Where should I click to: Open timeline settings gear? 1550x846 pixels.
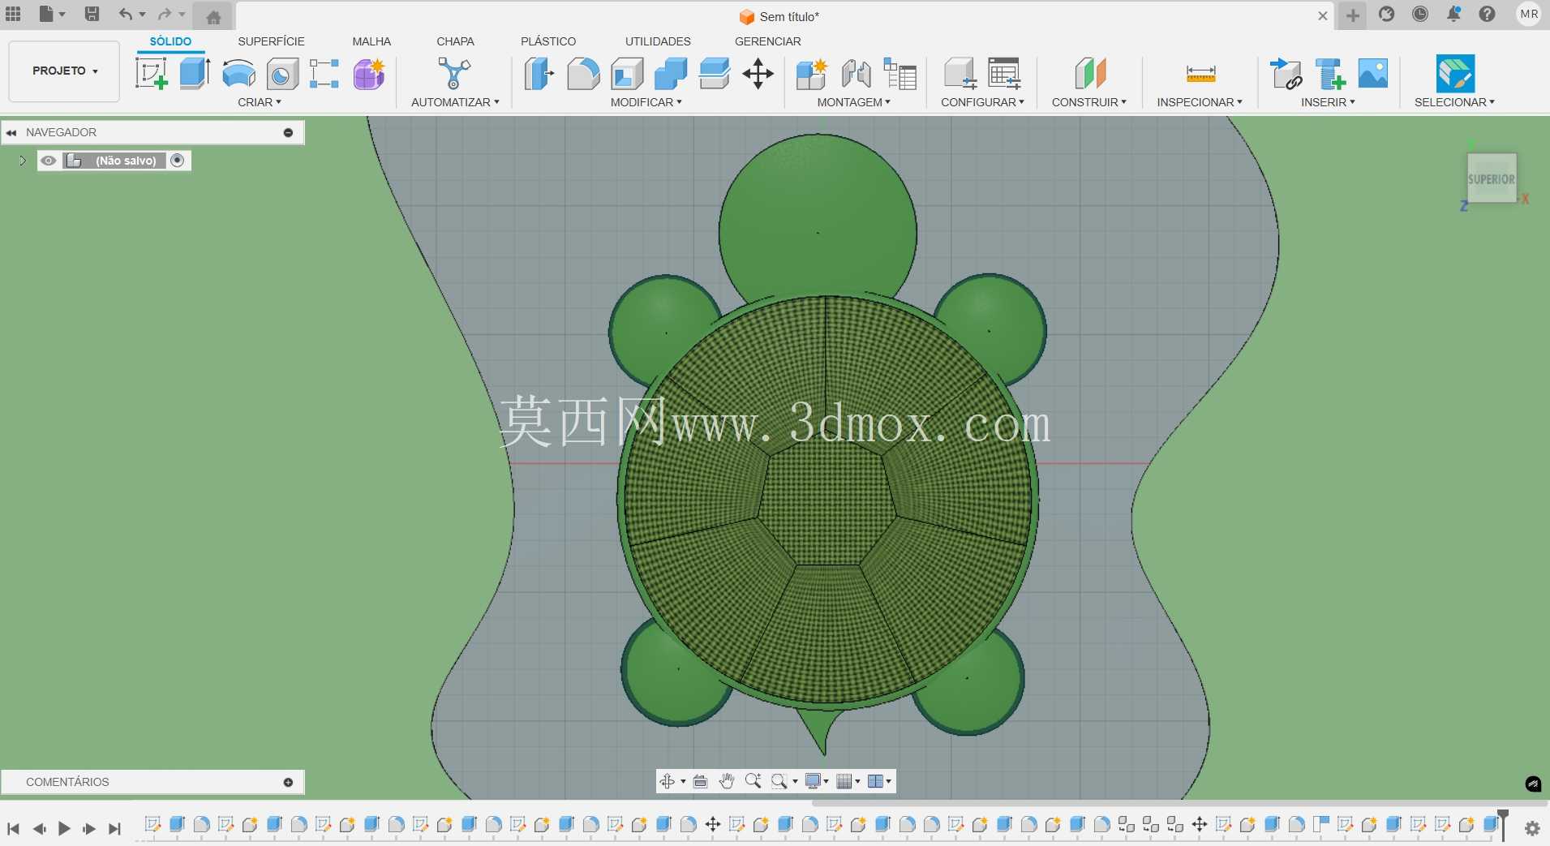coord(1532,828)
